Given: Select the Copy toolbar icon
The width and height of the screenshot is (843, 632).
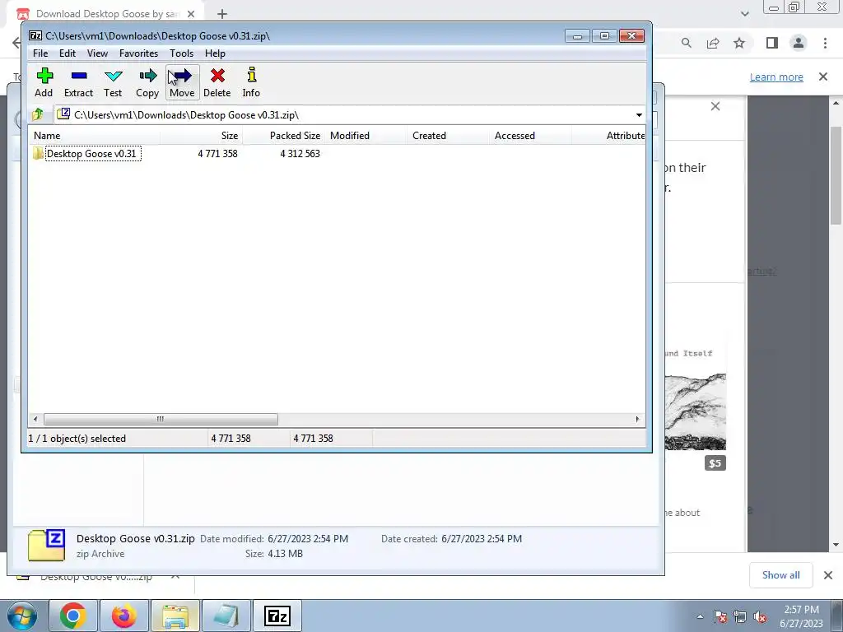Looking at the screenshot, I should [x=147, y=82].
